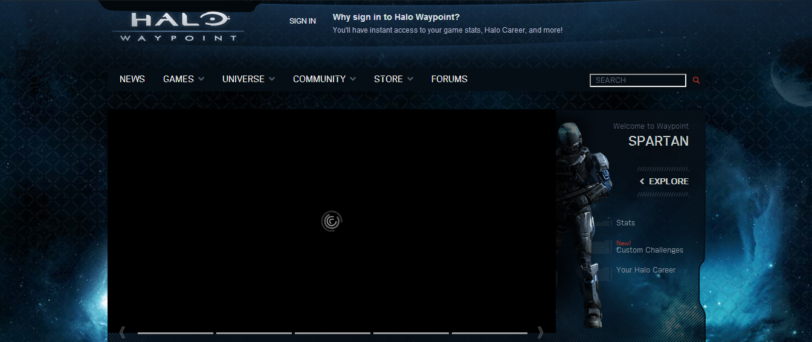Screen dimensions: 812x342
Task: Open the Games menu
Action: (178, 79)
